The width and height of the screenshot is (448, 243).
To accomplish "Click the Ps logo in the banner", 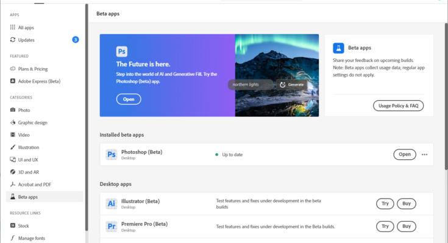I will (122, 52).
